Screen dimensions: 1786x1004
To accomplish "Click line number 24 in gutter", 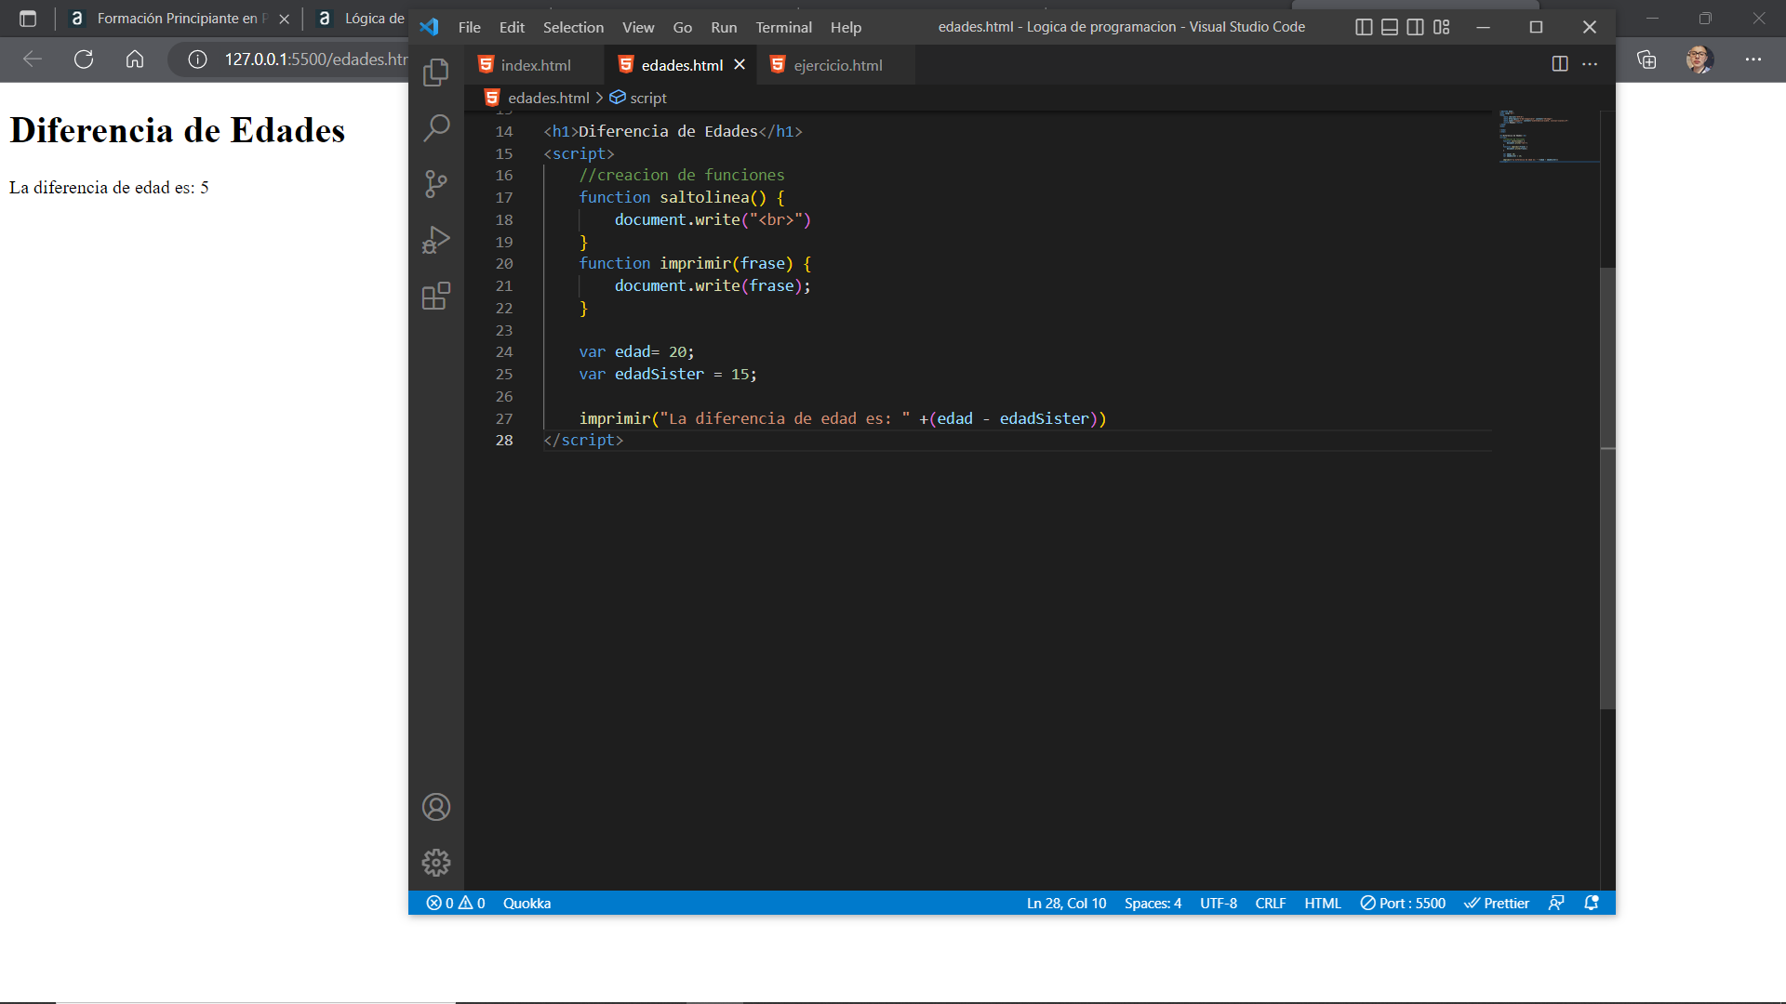I will [503, 351].
